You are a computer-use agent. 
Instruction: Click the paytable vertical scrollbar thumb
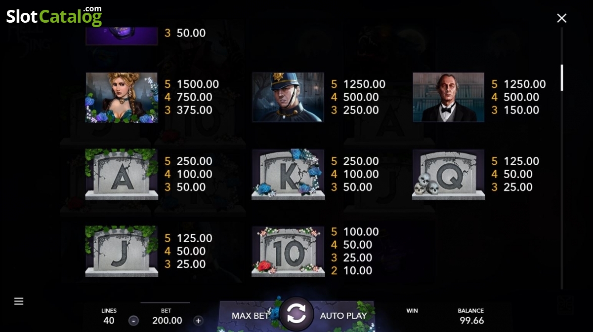point(561,78)
